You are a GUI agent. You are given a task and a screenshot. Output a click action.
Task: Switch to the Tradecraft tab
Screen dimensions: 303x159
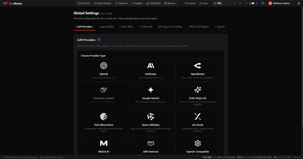tap(145, 27)
